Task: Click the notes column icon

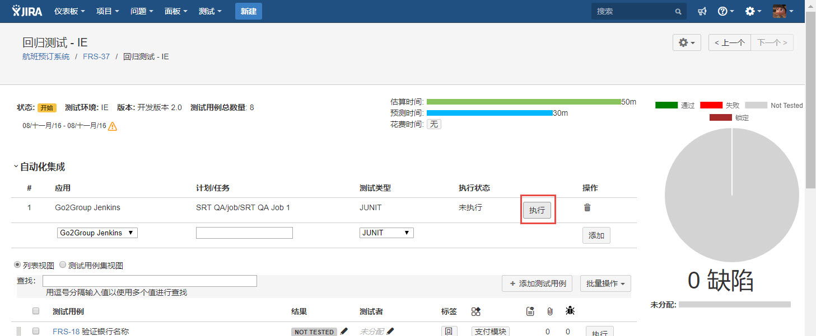Action: [530, 311]
